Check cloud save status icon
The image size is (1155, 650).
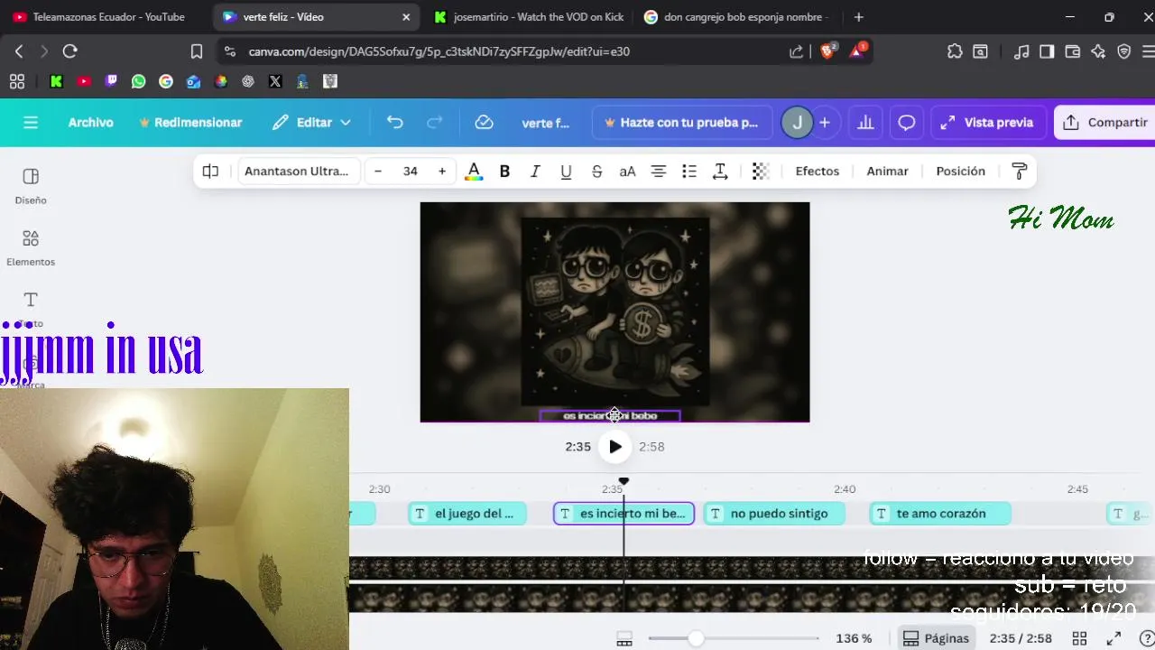[485, 123]
